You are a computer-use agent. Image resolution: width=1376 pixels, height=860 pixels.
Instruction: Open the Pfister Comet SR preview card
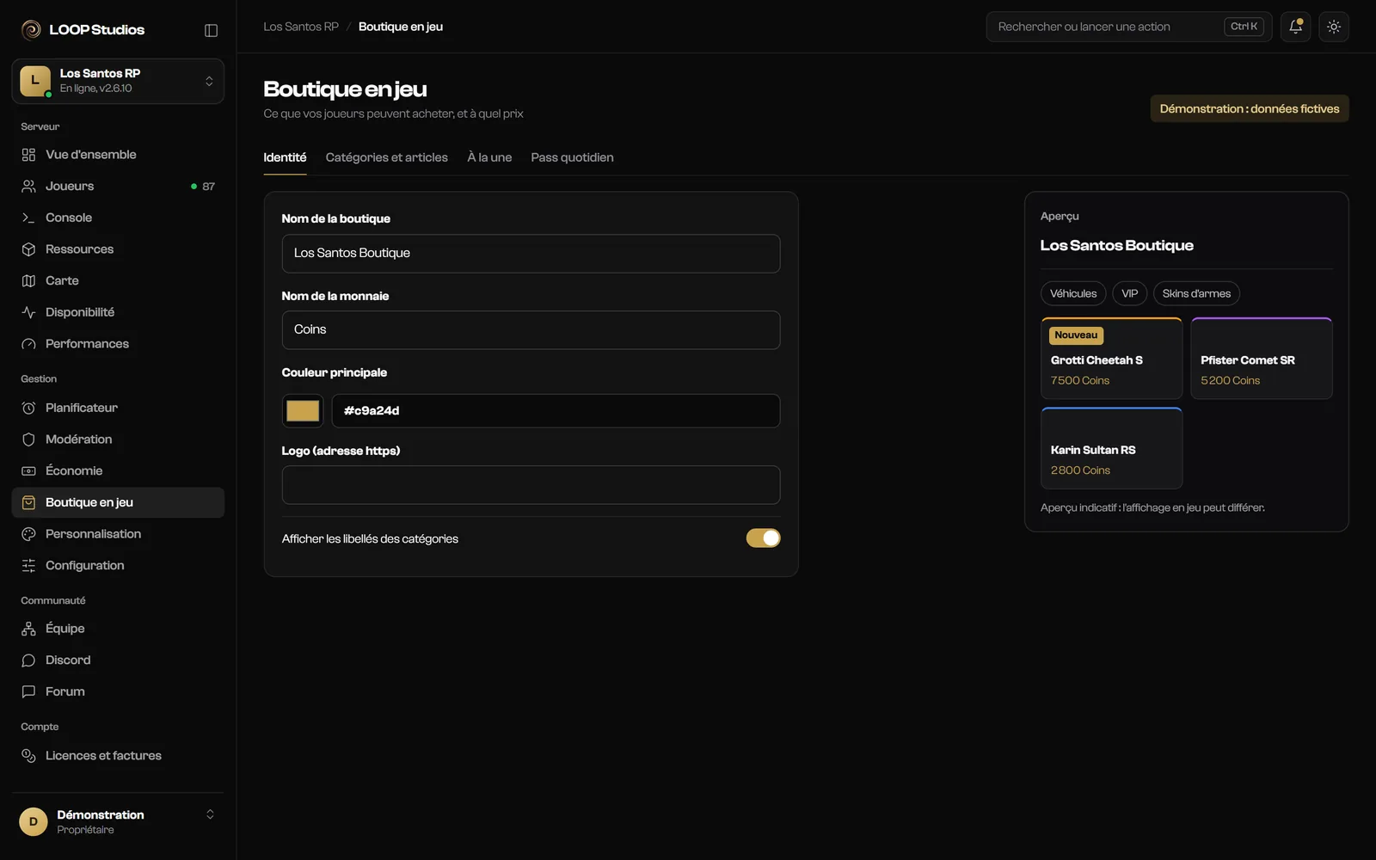coord(1262,359)
